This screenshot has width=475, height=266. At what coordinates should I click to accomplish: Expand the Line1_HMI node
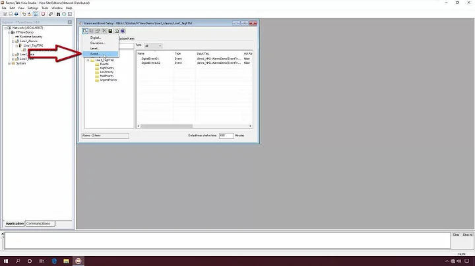point(13,59)
